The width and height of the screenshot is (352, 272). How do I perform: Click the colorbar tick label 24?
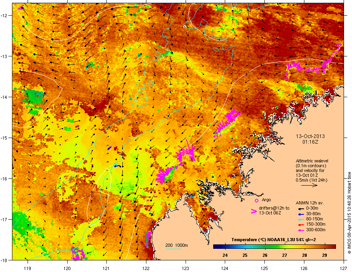click(225, 255)
